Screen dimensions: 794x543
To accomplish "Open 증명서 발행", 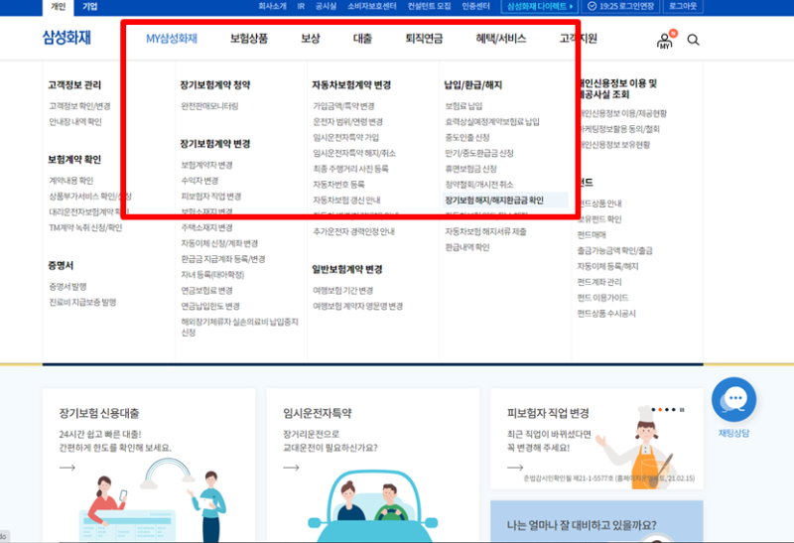I will pos(67,286).
